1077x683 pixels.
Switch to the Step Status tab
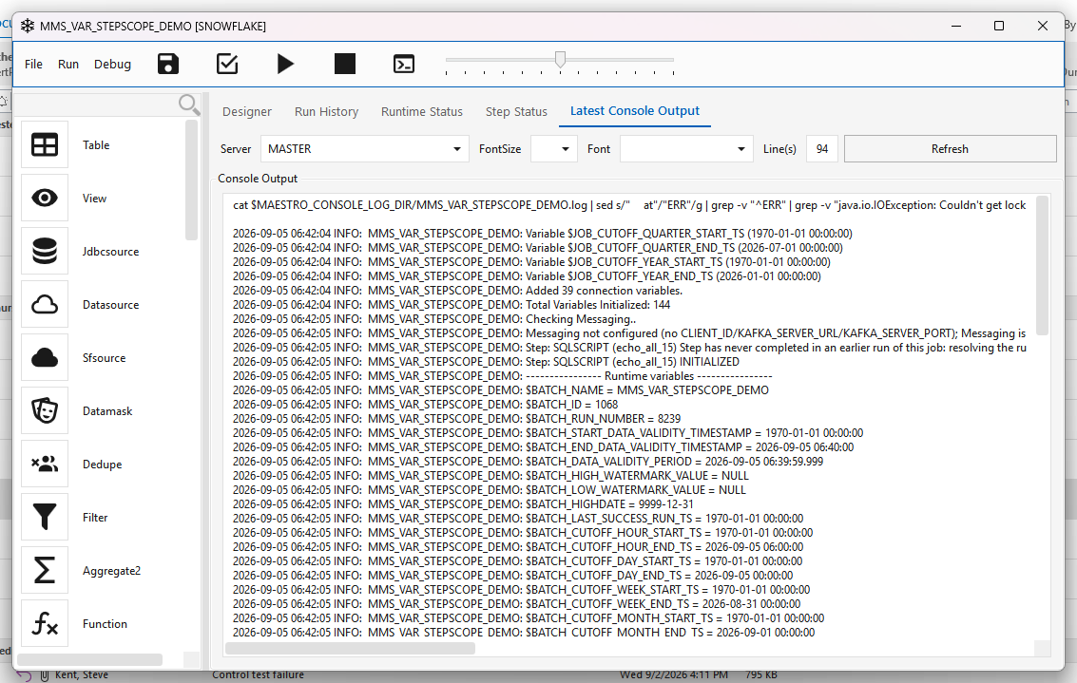(516, 111)
